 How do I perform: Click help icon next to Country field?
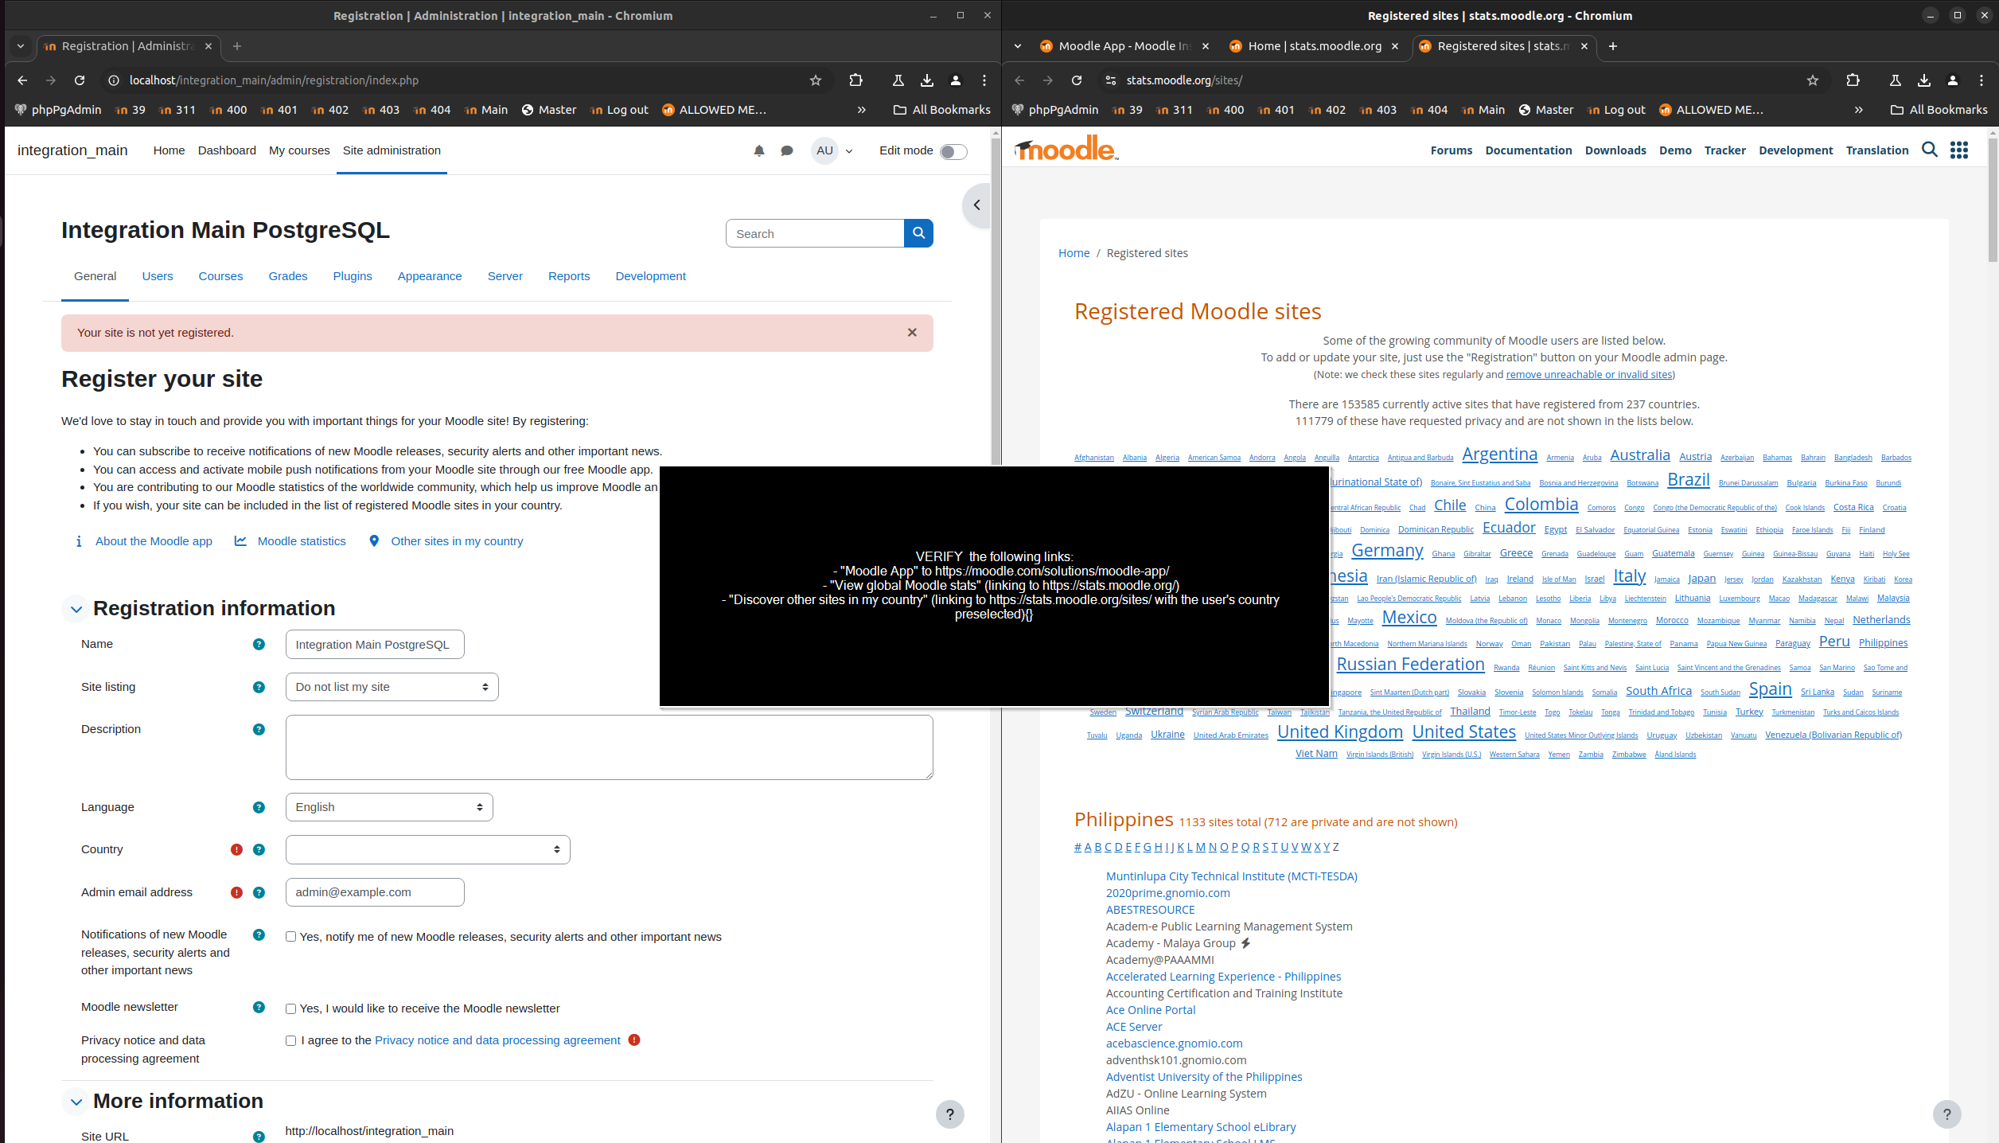pos(259,849)
